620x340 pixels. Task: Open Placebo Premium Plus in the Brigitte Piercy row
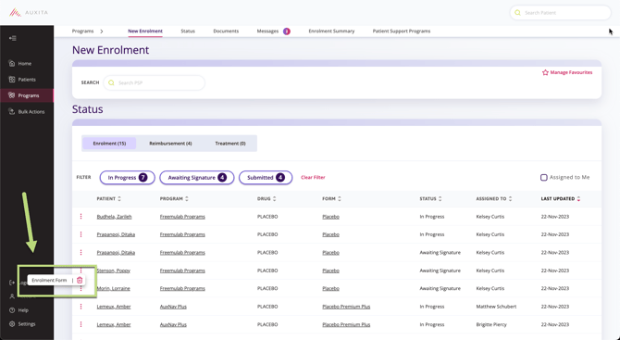coord(346,324)
